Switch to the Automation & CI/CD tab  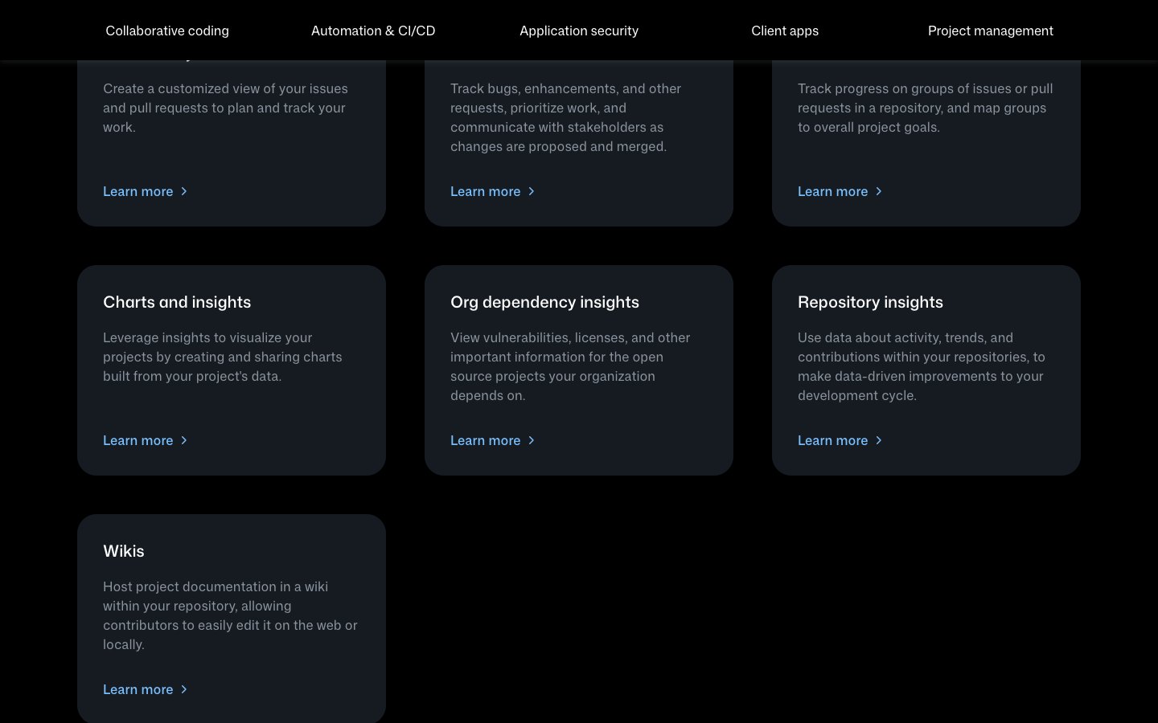tap(373, 31)
